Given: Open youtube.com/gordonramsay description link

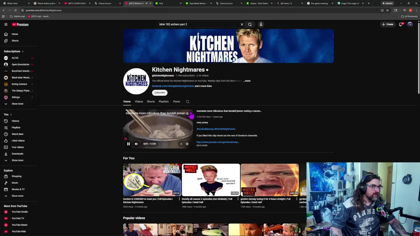Looking at the screenshot, I should tap(218, 142).
